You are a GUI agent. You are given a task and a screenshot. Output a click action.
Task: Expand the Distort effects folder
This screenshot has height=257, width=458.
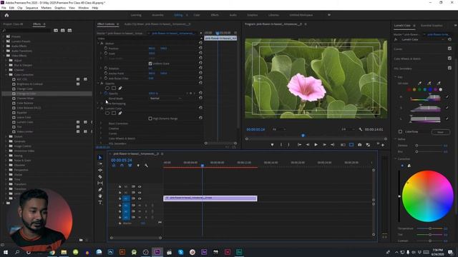(6, 136)
